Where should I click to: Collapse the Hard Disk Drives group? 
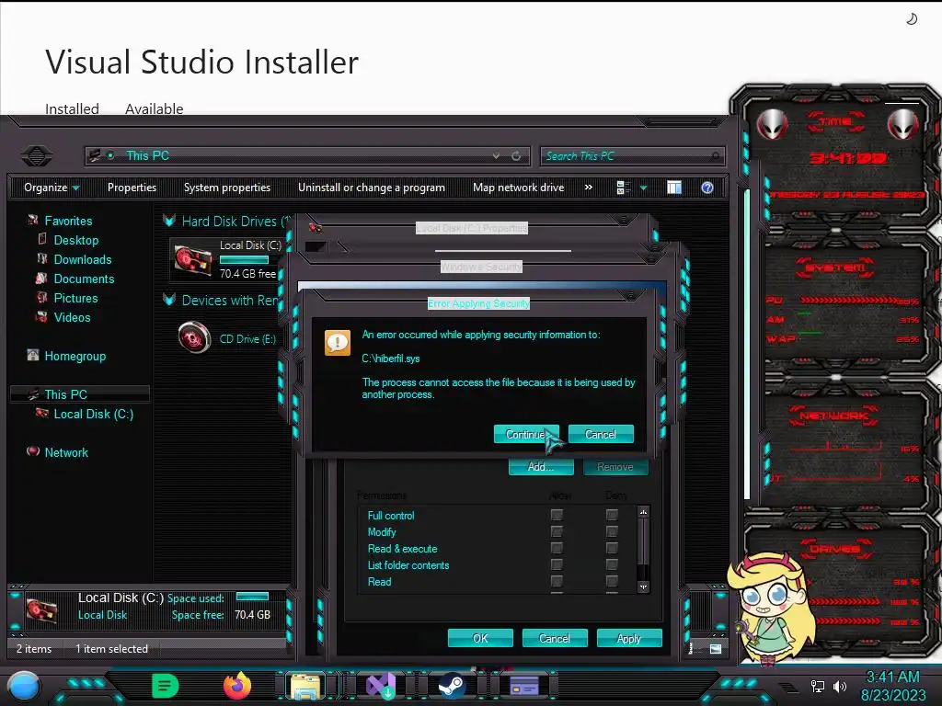(x=169, y=221)
